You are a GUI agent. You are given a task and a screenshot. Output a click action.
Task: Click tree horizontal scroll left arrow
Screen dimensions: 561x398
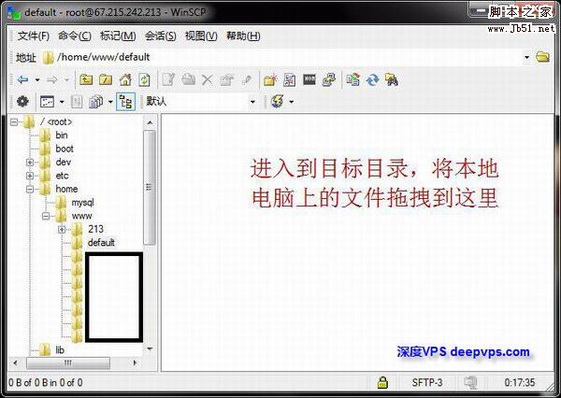[x=15, y=362]
